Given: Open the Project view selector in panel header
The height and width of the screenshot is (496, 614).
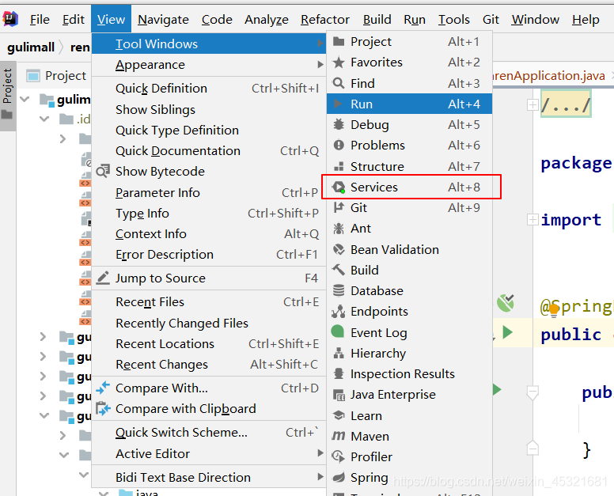Looking at the screenshot, I should (57, 76).
